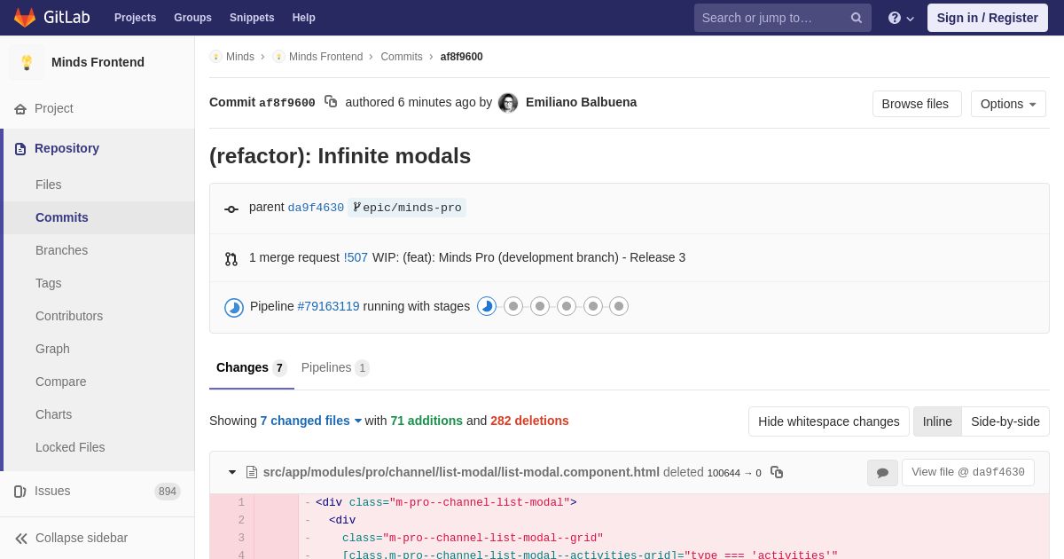Toggle comments speech-bubble button on file

coord(882,473)
